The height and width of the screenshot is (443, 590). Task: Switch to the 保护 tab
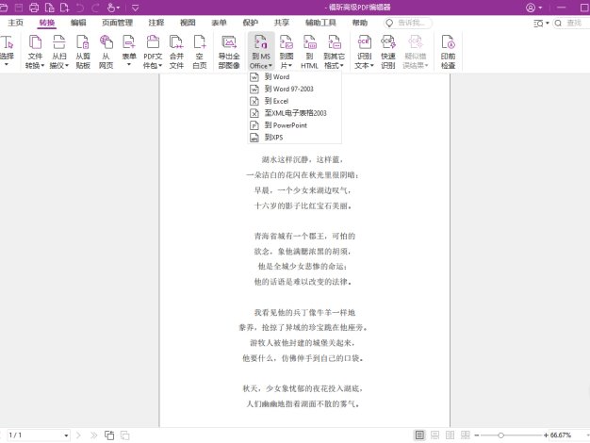(x=250, y=23)
